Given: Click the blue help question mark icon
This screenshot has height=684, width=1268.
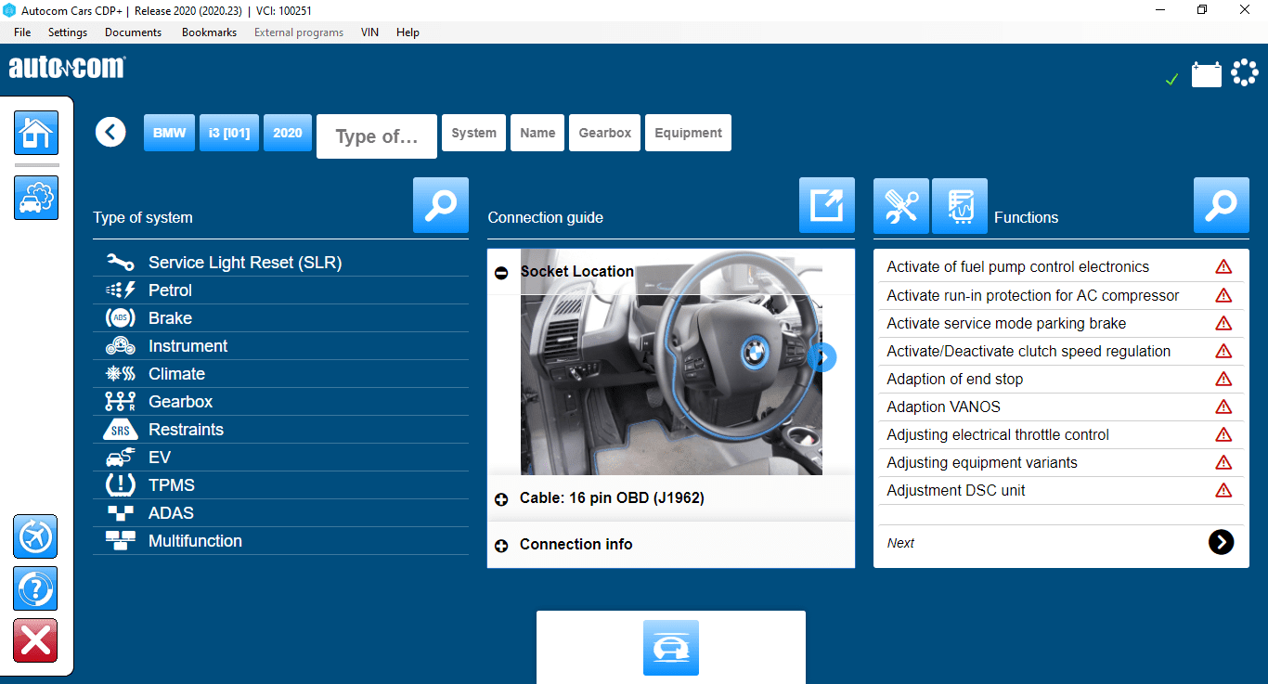Looking at the screenshot, I should tap(36, 588).
